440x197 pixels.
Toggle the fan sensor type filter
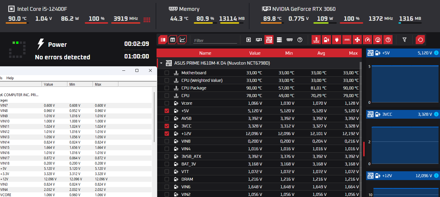(x=357, y=40)
